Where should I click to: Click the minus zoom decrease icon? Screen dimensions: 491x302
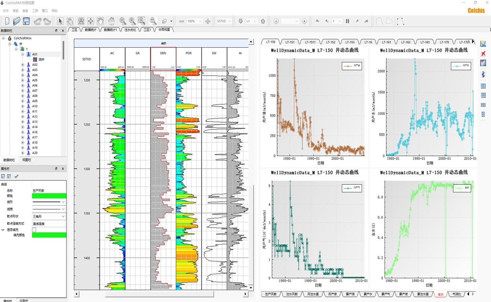point(181,21)
